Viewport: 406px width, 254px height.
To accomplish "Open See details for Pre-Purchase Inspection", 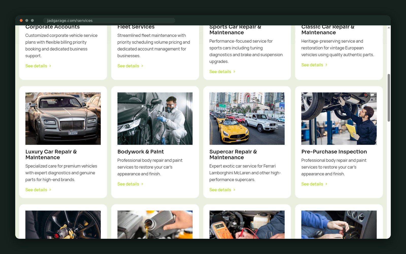I will 314,184.
